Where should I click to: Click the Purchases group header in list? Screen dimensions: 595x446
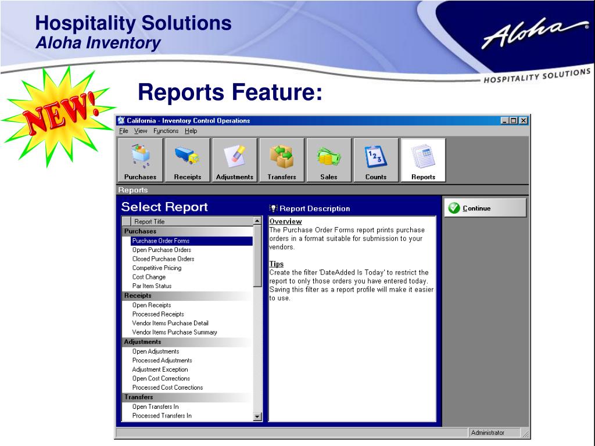(188, 231)
